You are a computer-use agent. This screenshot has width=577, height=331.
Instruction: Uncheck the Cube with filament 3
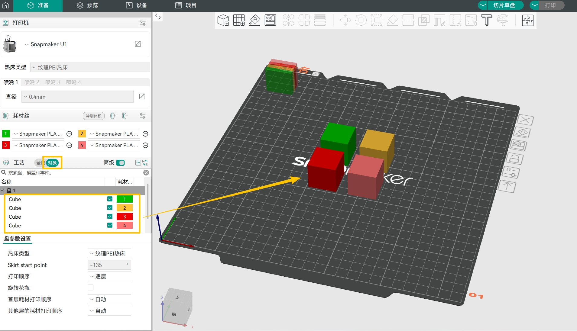pyautogui.click(x=110, y=217)
